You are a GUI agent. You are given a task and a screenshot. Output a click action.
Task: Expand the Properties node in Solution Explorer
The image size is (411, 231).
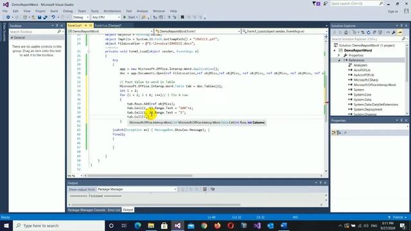click(x=339, y=55)
